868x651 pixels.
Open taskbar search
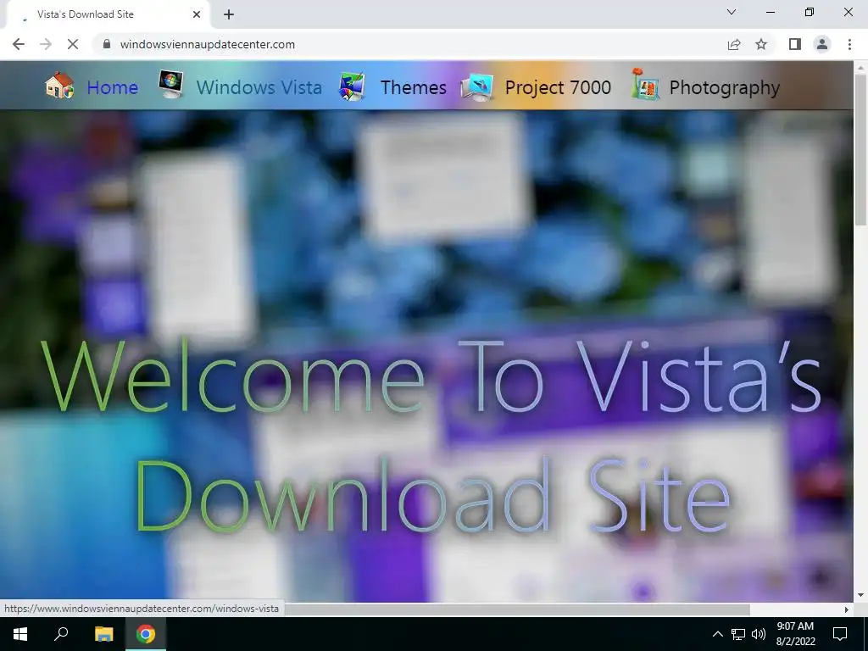(x=61, y=634)
